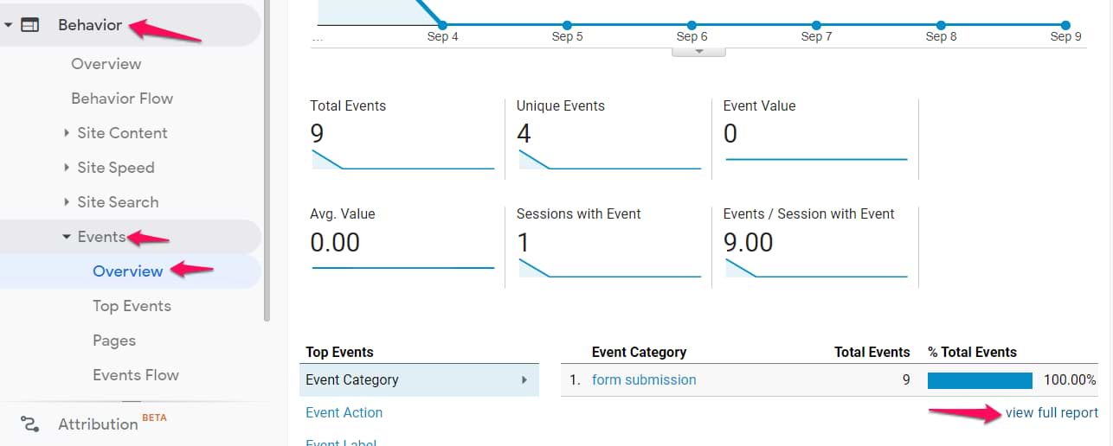Expand the Site Search submenu

tap(67, 202)
